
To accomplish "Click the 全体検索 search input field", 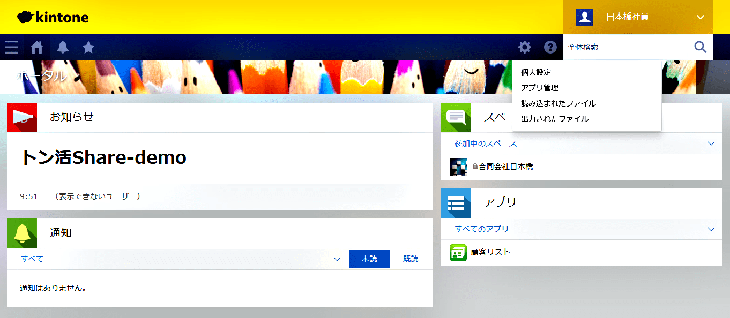I will coord(625,47).
